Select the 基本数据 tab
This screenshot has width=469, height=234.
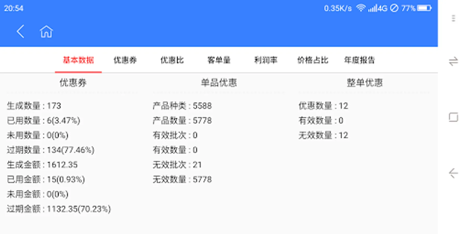78,60
